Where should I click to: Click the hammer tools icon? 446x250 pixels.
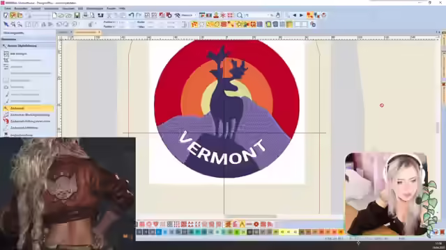177,15
